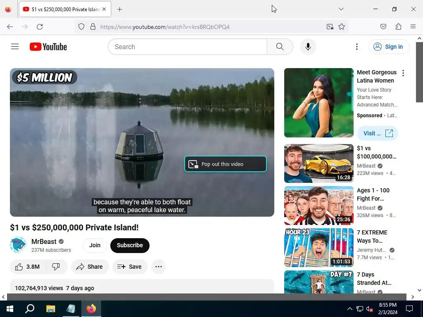Dislike the video with thumbs down

click(56, 267)
